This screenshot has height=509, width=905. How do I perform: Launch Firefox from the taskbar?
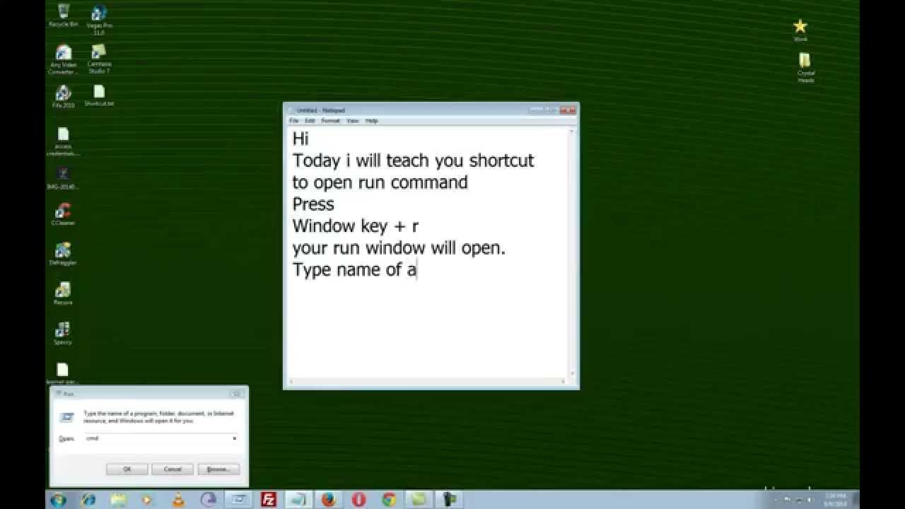coord(328,500)
